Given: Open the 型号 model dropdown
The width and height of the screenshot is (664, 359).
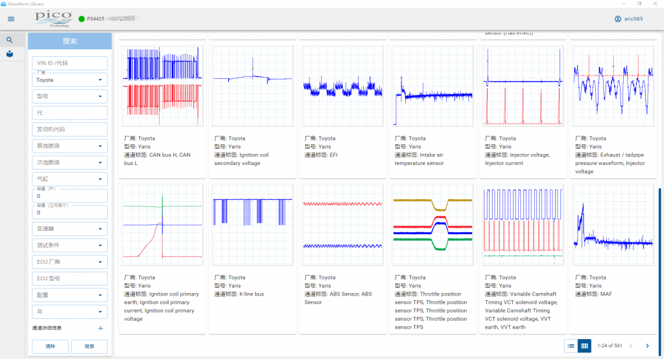Looking at the screenshot, I should click(100, 96).
